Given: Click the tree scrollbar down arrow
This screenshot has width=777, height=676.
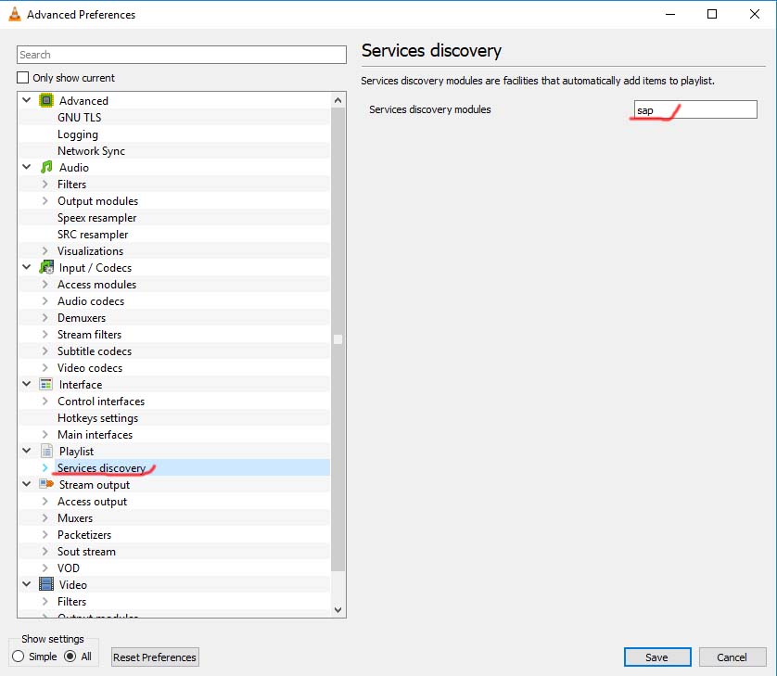Looking at the screenshot, I should (x=338, y=609).
